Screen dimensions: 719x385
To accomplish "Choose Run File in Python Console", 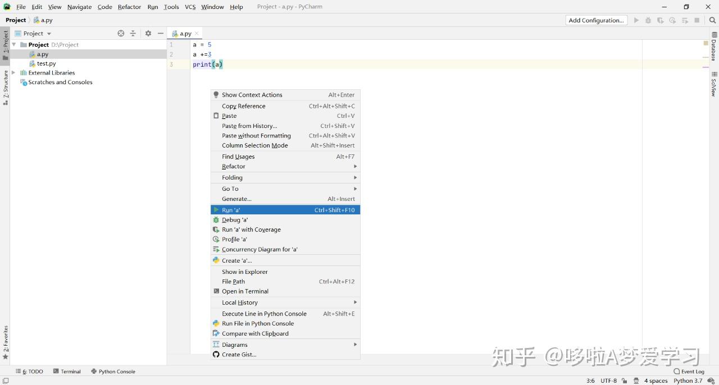I will click(285, 323).
